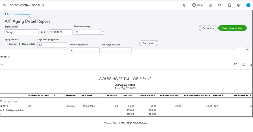253x132 pixels.
Task: Open the settings gear icon
Action: click(239, 5)
